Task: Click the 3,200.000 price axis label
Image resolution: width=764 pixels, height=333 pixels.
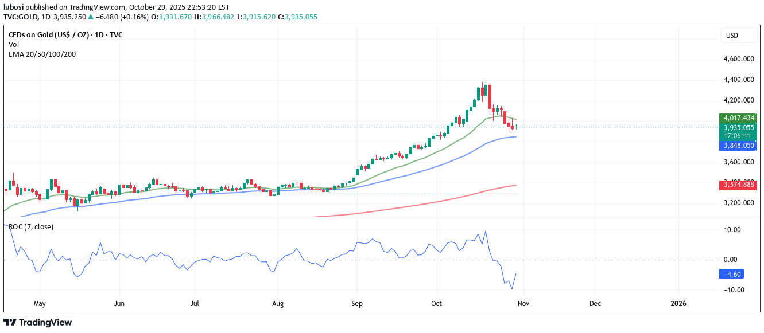Action: [x=738, y=203]
